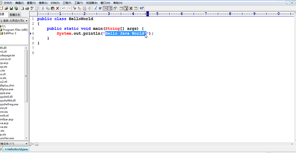Open the 浏览器(B) menu
Image resolution: width=296 pixels, height=153 pixels.
91,3
